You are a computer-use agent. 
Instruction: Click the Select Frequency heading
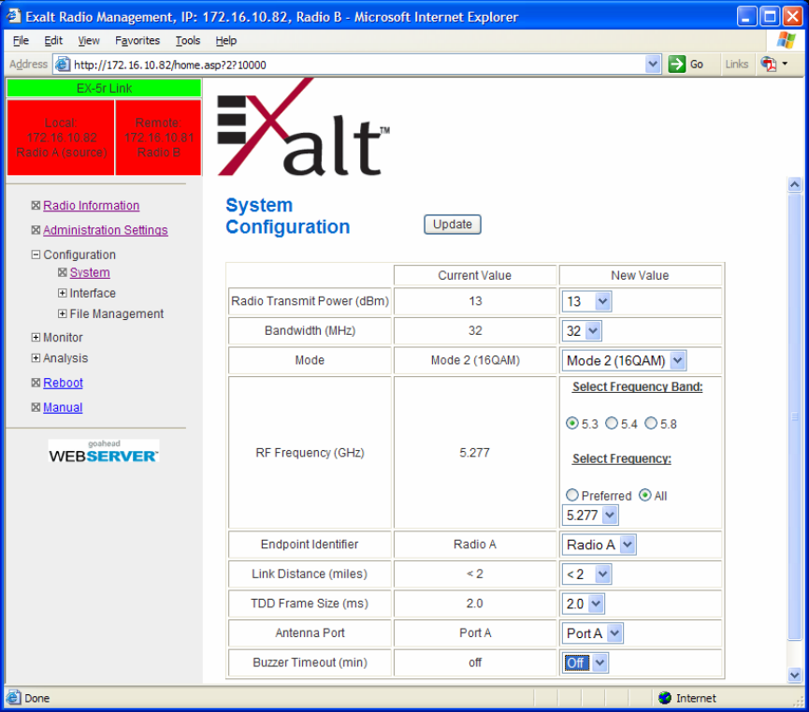(621, 458)
